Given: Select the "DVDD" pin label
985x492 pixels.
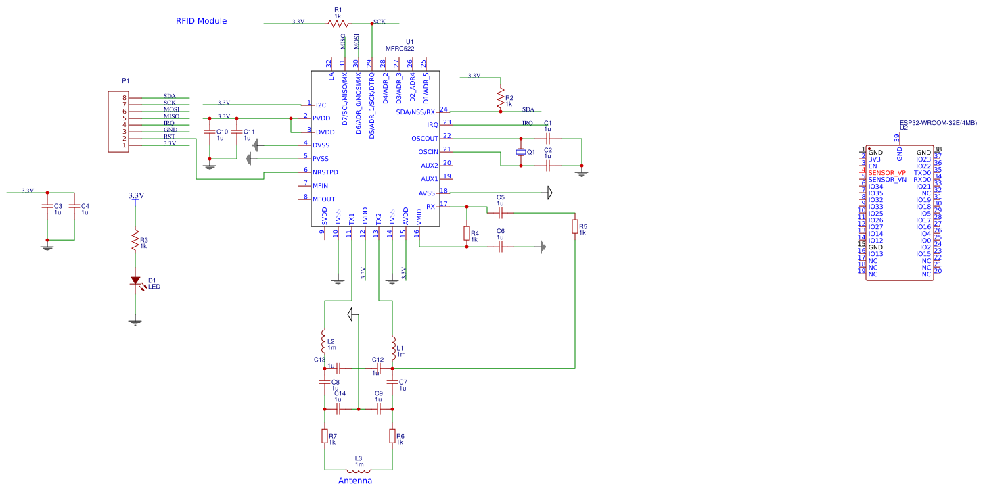Looking at the screenshot, I should click(x=325, y=132).
